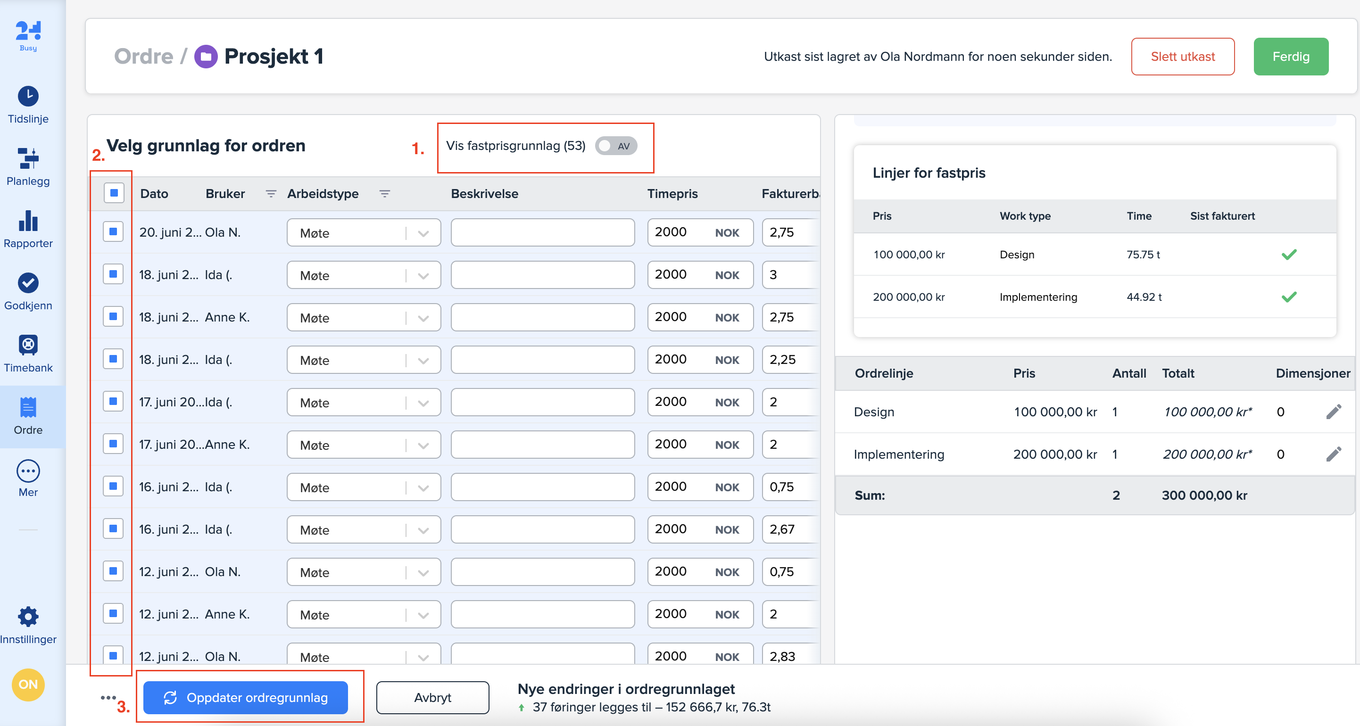
Task: Open the Mer menu in sidebar
Action: [x=28, y=470]
